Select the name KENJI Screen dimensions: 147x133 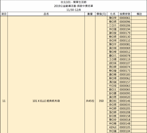coord(113,127)
